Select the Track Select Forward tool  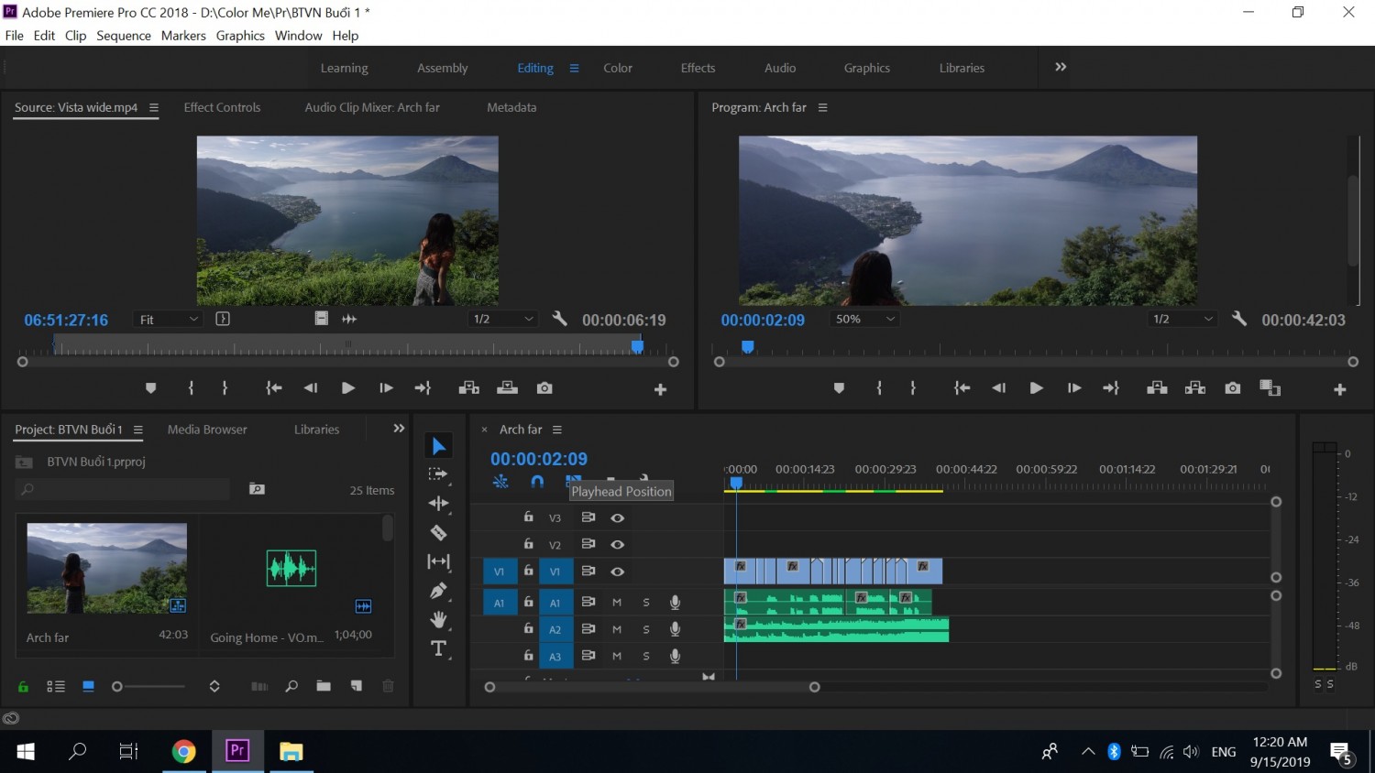438,474
